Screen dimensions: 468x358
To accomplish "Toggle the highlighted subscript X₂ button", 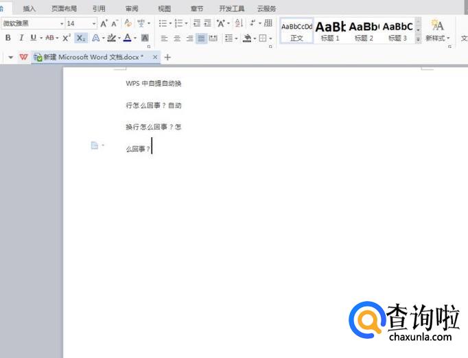I will point(81,38).
